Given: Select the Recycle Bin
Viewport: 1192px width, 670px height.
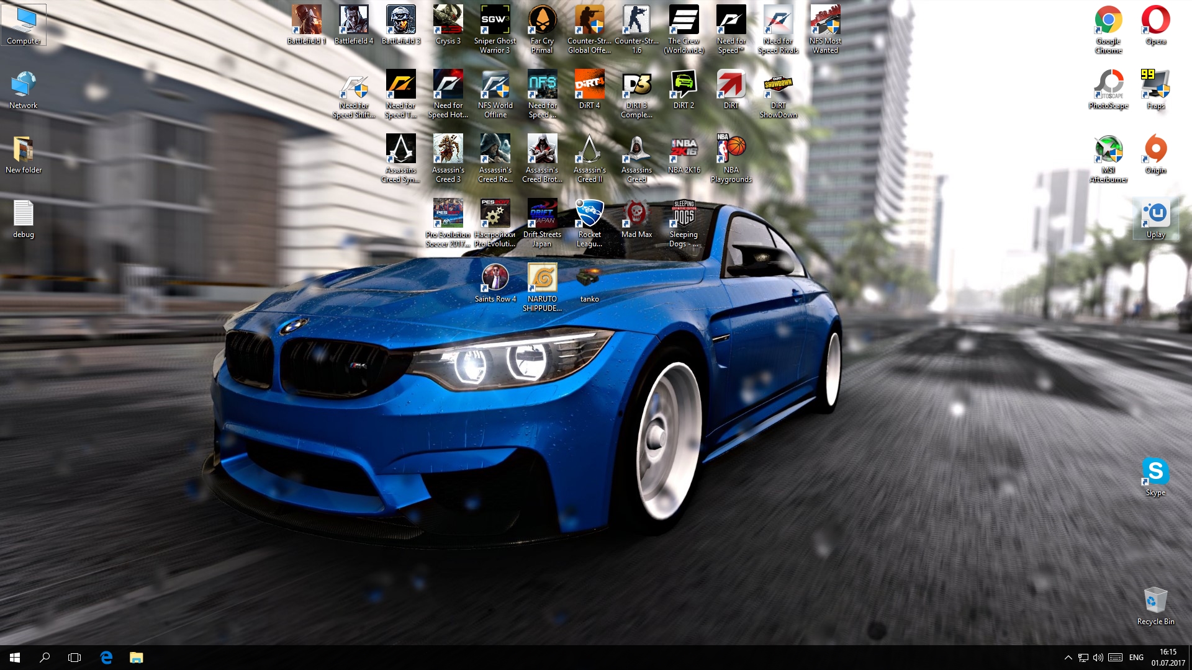Looking at the screenshot, I should [x=1155, y=601].
